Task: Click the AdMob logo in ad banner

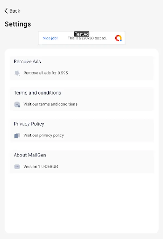Action: click(118, 38)
